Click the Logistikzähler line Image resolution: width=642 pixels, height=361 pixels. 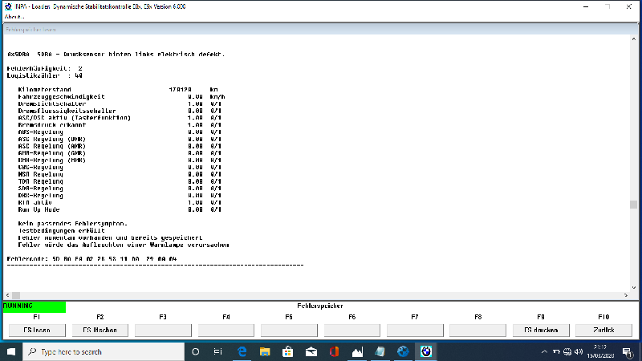pyautogui.click(x=45, y=75)
